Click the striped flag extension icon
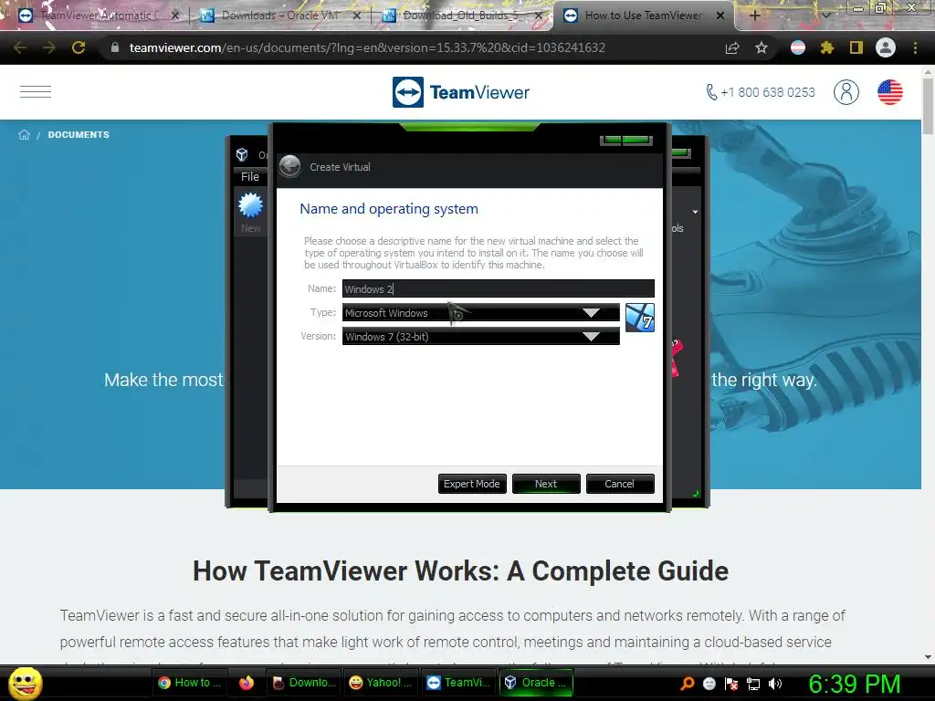 click(797, 47)
